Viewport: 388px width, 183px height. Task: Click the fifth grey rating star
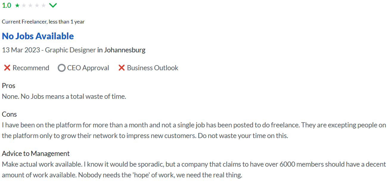(x=44, y=5)
